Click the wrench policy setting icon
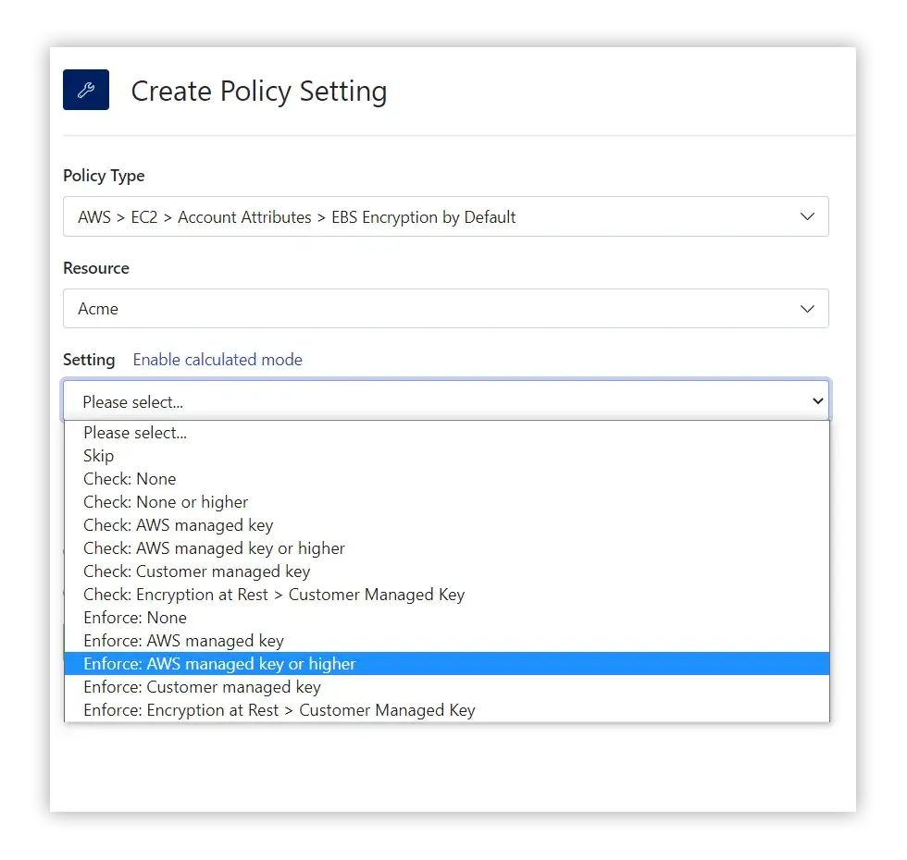 (x=86, y=90)
